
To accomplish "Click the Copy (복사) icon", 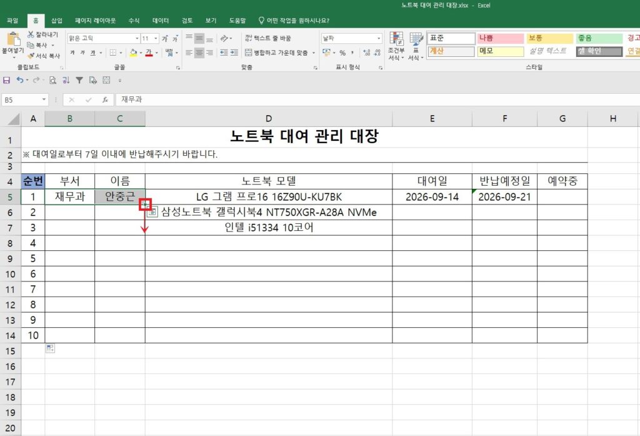I will click(x=31, y=45).
